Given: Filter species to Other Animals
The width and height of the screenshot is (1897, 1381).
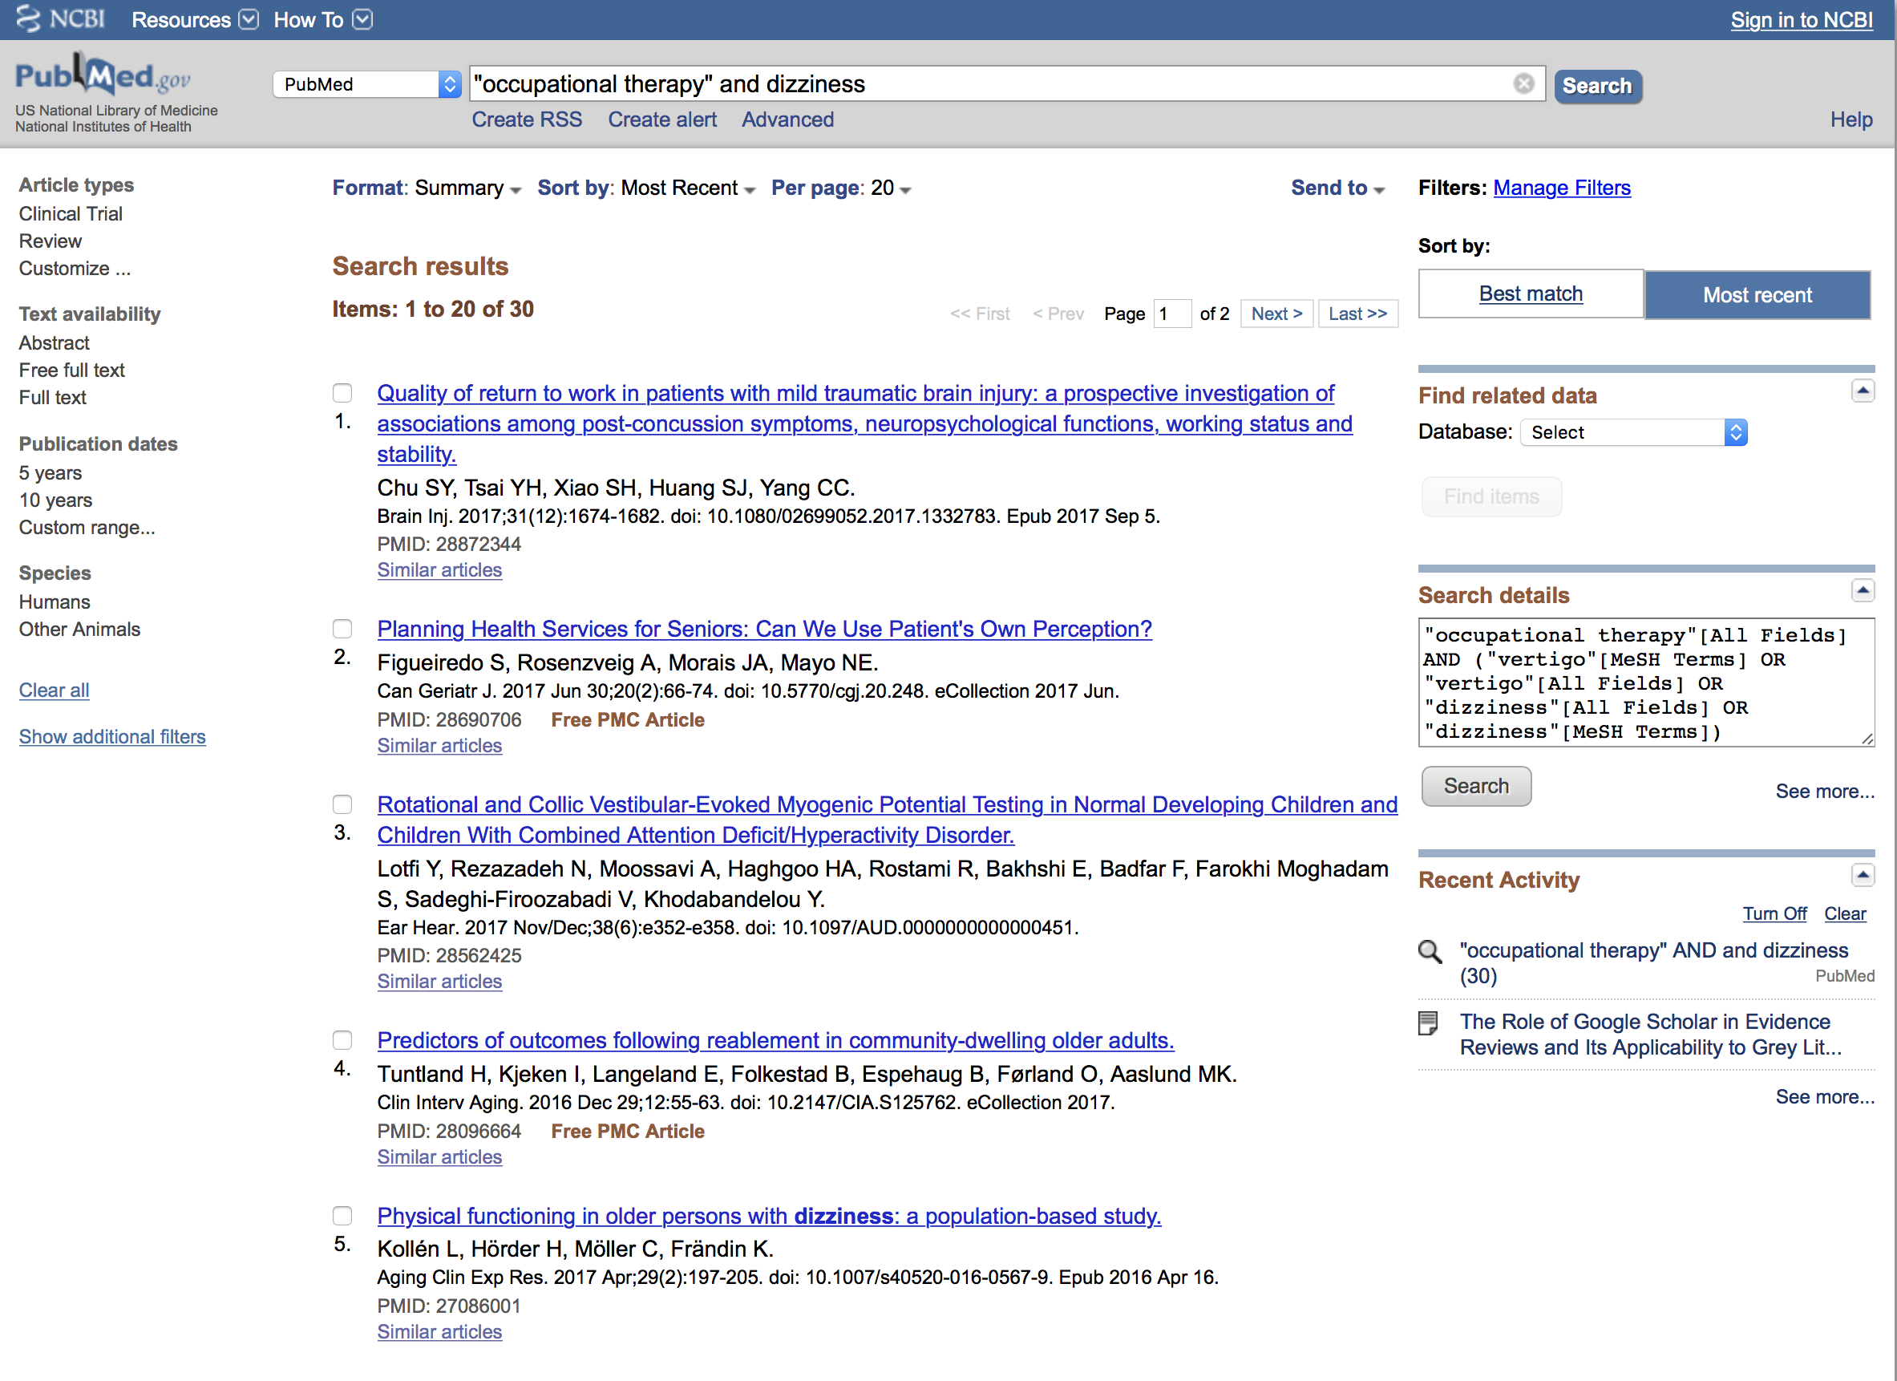Looking at the screenshot, I should (x=79, y=630).
